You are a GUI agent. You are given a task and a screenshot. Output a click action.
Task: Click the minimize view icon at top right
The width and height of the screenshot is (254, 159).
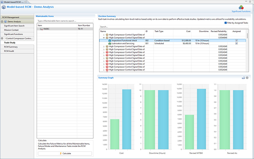[x=246, y=2]
